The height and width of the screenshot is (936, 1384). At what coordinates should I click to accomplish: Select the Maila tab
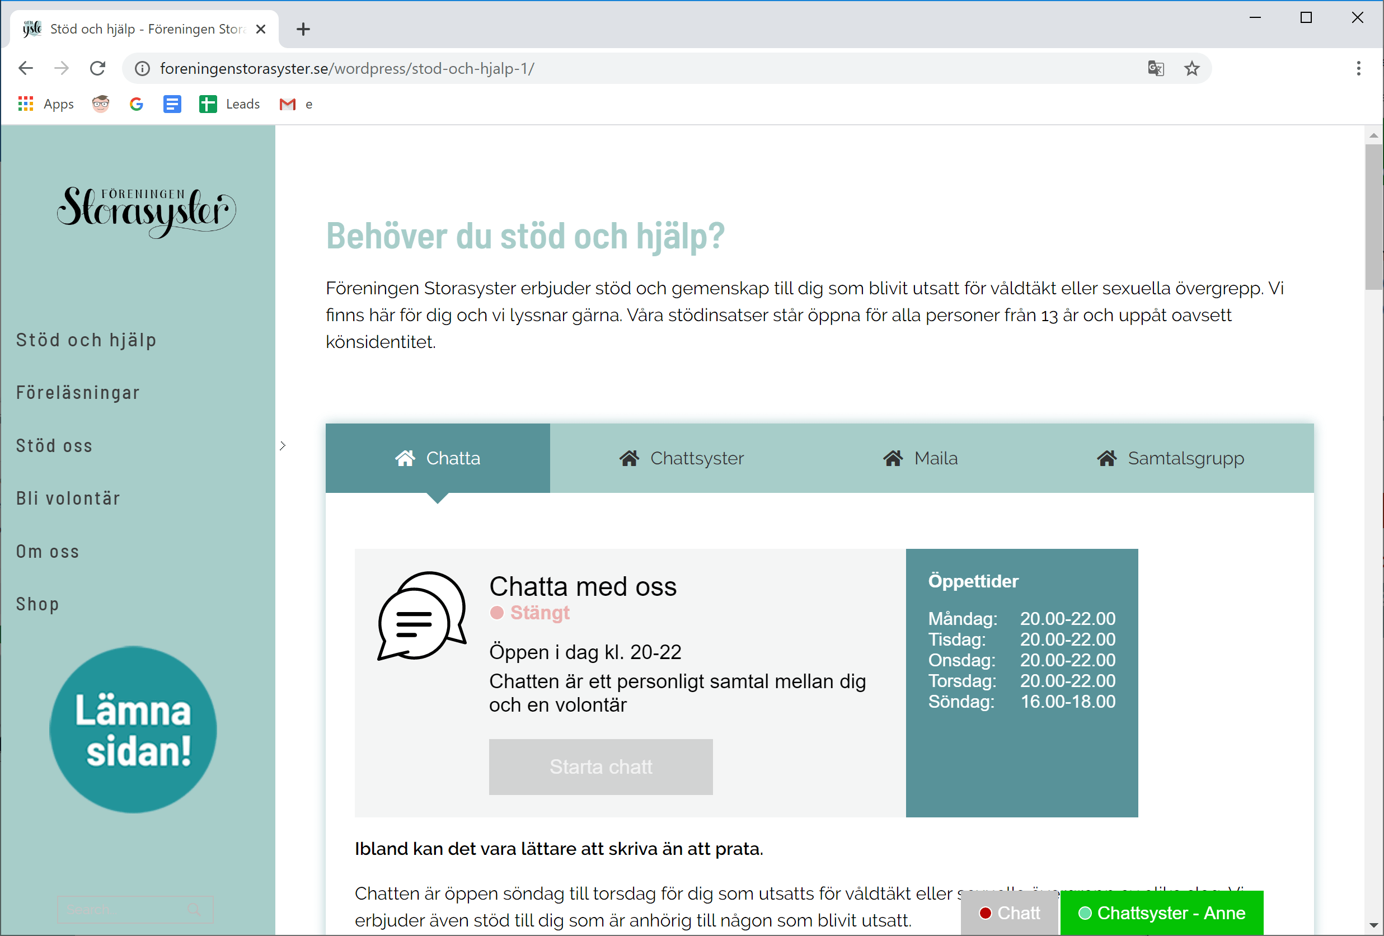point(920,458)
